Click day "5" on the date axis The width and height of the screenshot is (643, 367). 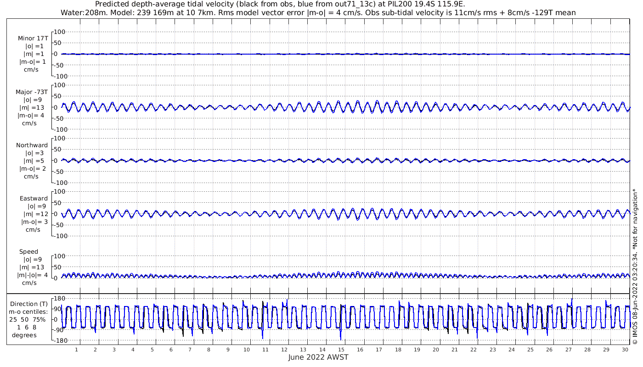[152, 350]
